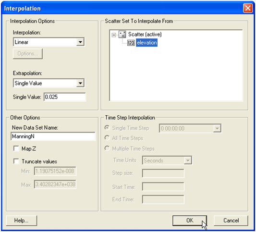Confirm the dialog with OK
256x232 pixels.
pyautogui.click(x=190, y=220)
